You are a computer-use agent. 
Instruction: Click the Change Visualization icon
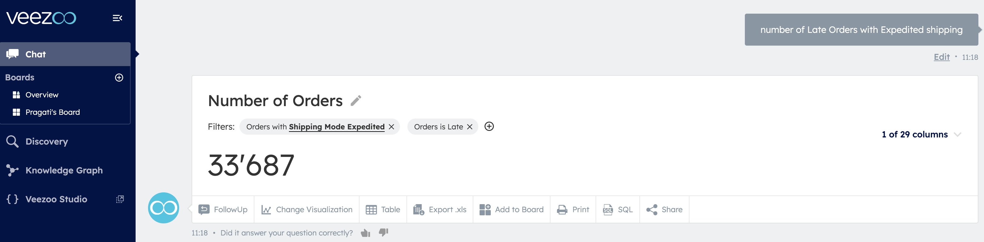tap(266, 209)
